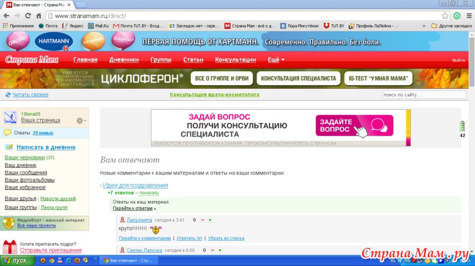Open Консультация врача-косметолога link
Viewport: 475px width, 266px height.
pyautogui.click(x=214, y=95)
